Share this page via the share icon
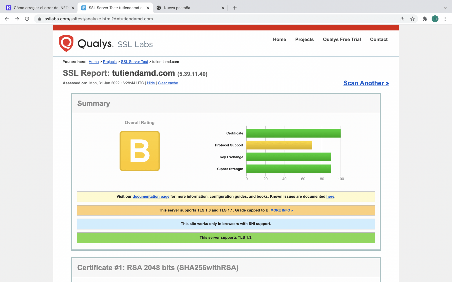 [x=402, y=19]
